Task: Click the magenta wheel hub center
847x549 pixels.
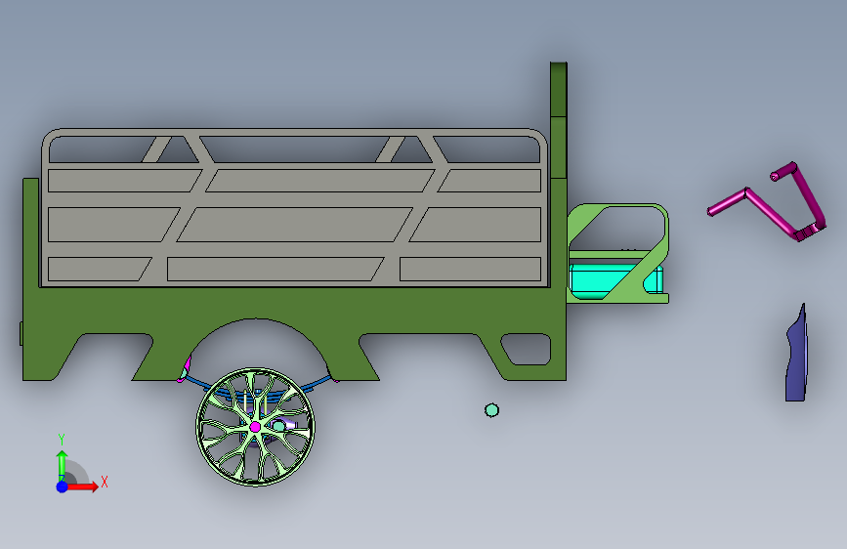Action: (x=256, y=427)
